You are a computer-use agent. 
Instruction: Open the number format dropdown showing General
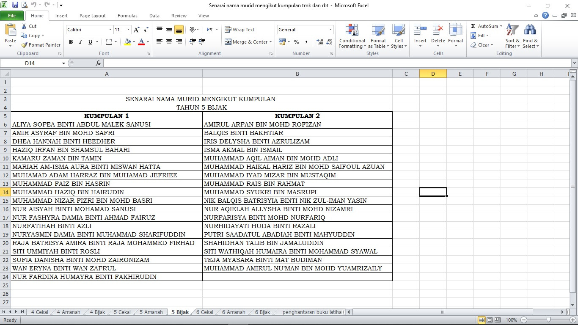(330, 30)
